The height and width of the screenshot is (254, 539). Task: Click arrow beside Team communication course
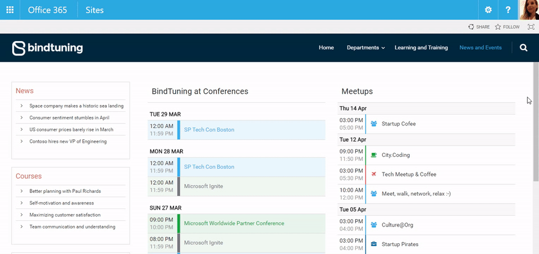(x=21, y=227)
